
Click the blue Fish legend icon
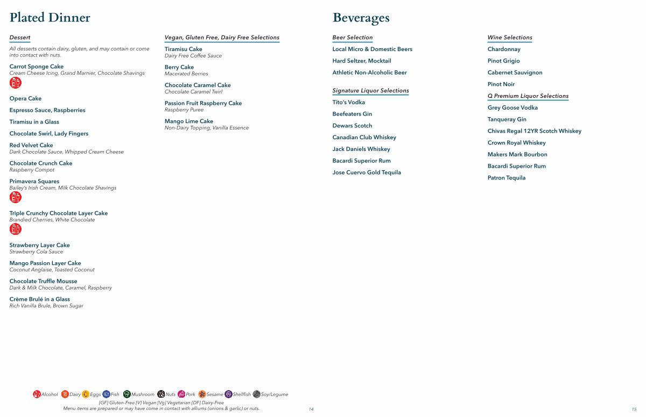click(x=106, y=394)
